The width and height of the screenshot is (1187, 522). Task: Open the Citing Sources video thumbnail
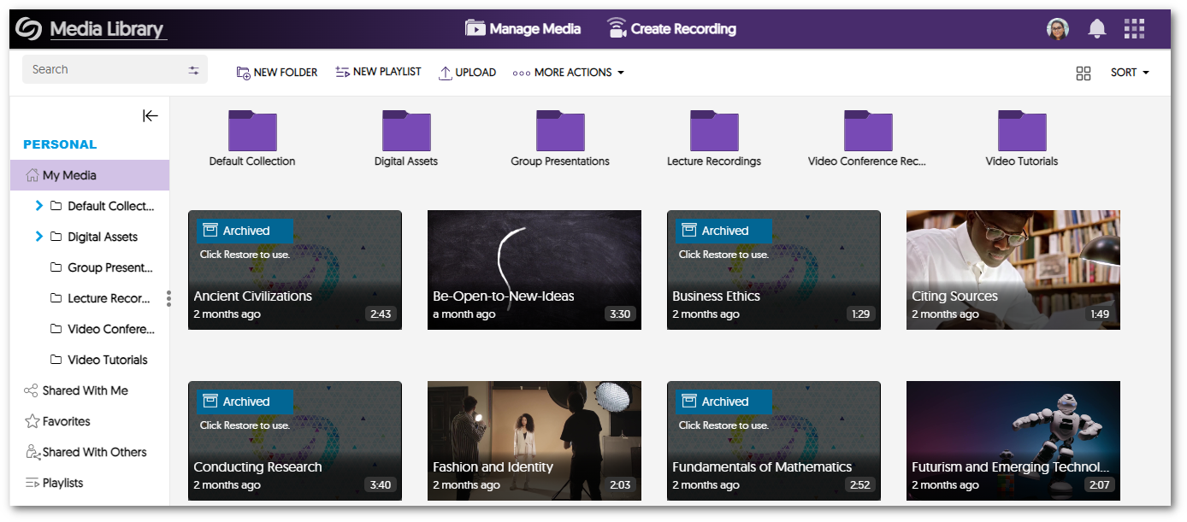pos(1013,269)
